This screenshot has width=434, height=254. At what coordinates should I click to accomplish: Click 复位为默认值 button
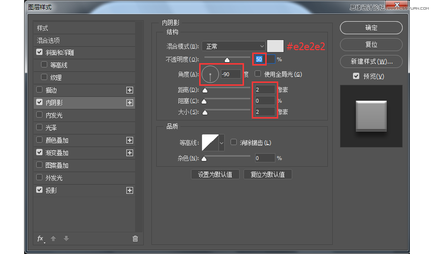[268, 174]
